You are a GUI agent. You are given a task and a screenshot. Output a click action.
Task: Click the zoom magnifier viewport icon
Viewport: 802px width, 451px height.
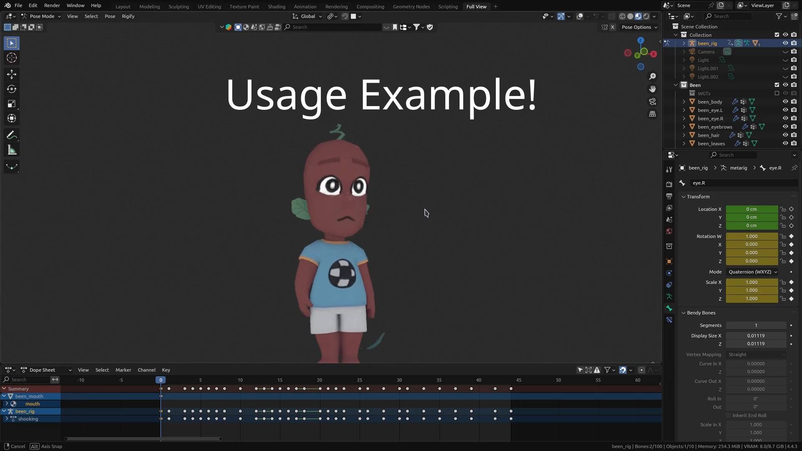[652, 76]
